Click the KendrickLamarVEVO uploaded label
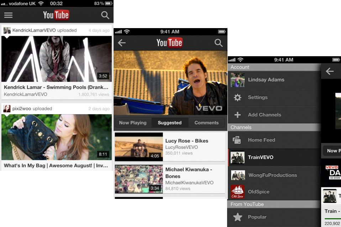This screenshot has width=341, height=227. click(x=44, y=30)
